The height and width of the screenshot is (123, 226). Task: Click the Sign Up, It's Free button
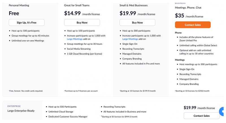pos(27,23)
